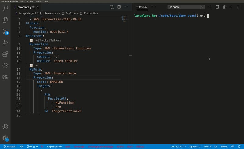
Task: Close the template.yml tab
Action: tap(37, 7)
